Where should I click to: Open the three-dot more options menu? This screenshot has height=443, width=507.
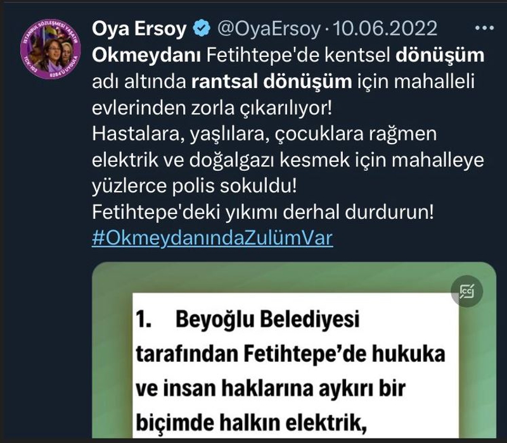(484, 28)
